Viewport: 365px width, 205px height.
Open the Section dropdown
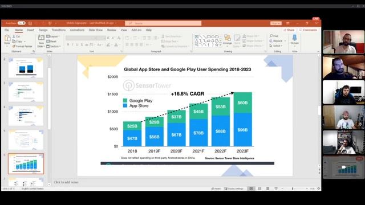[54, 46]
